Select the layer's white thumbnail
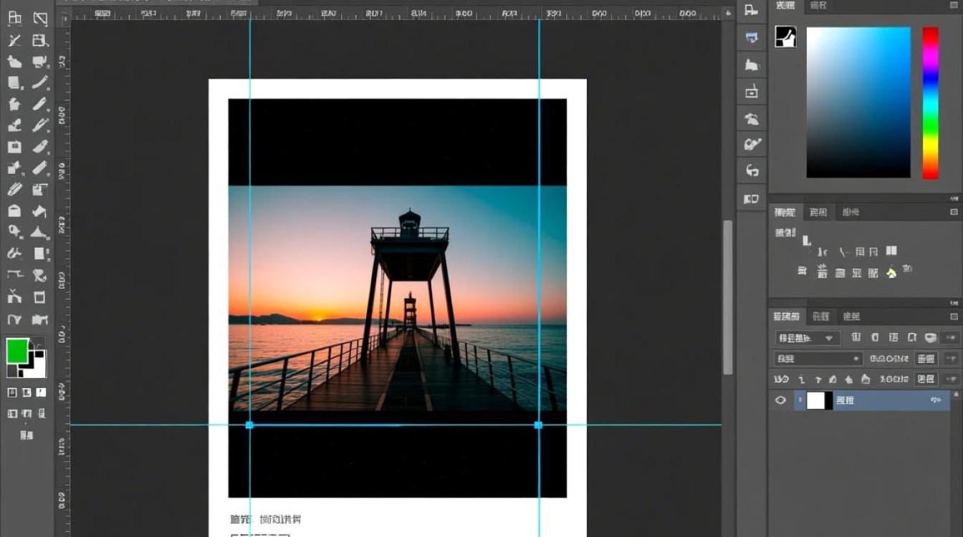 (816, 400)
